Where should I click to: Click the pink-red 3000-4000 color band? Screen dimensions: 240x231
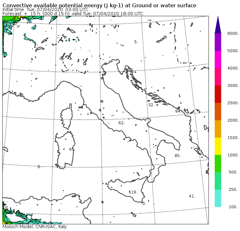pyautogui.click(x=218, y=77)
